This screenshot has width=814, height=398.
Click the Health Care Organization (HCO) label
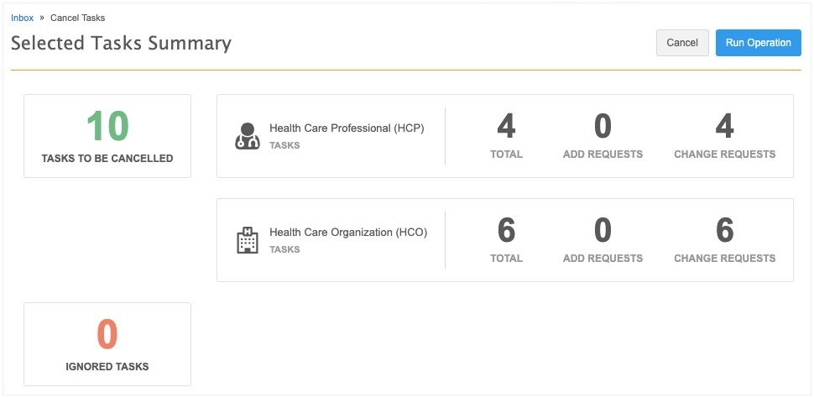click(x=348, y=233)
